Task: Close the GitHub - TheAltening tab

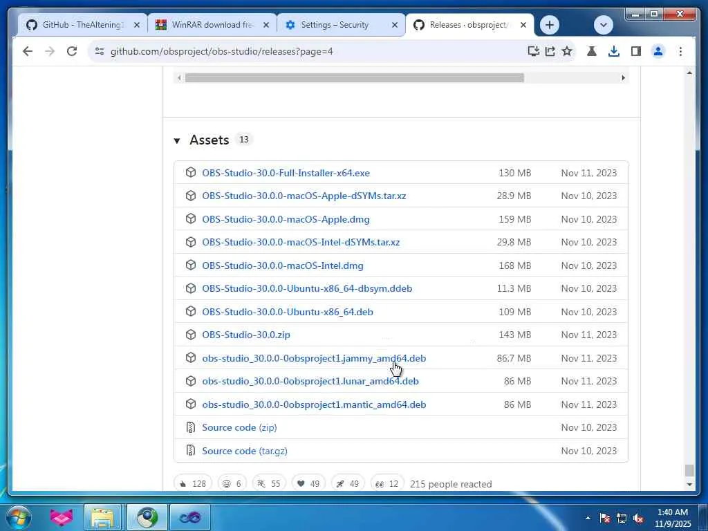Action: tap(137, 25)
